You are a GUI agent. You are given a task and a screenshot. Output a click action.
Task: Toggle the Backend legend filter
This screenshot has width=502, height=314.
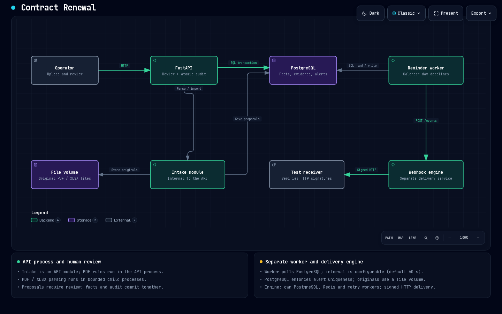(x=46, y=220)
